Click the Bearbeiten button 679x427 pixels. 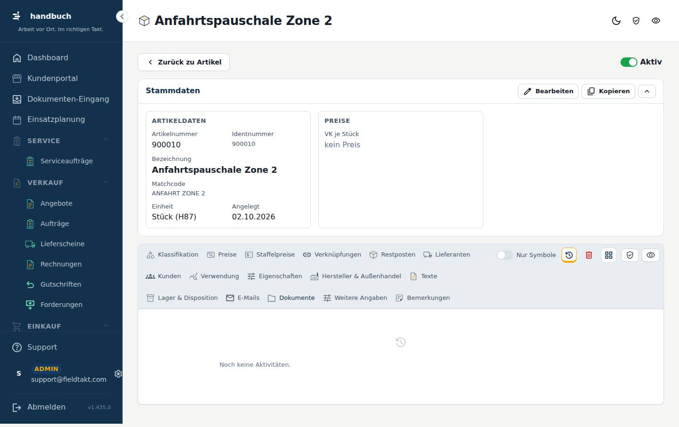[x=548, y=91]
